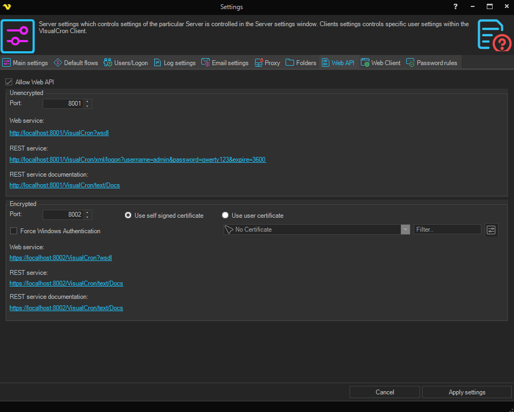Expand the No Certificate dropdown
514x412 pixels.
pos(406,229)
